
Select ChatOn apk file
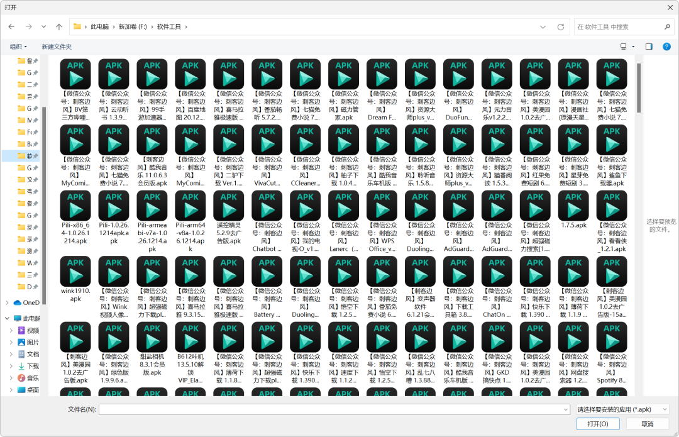(x=497, y=287)
